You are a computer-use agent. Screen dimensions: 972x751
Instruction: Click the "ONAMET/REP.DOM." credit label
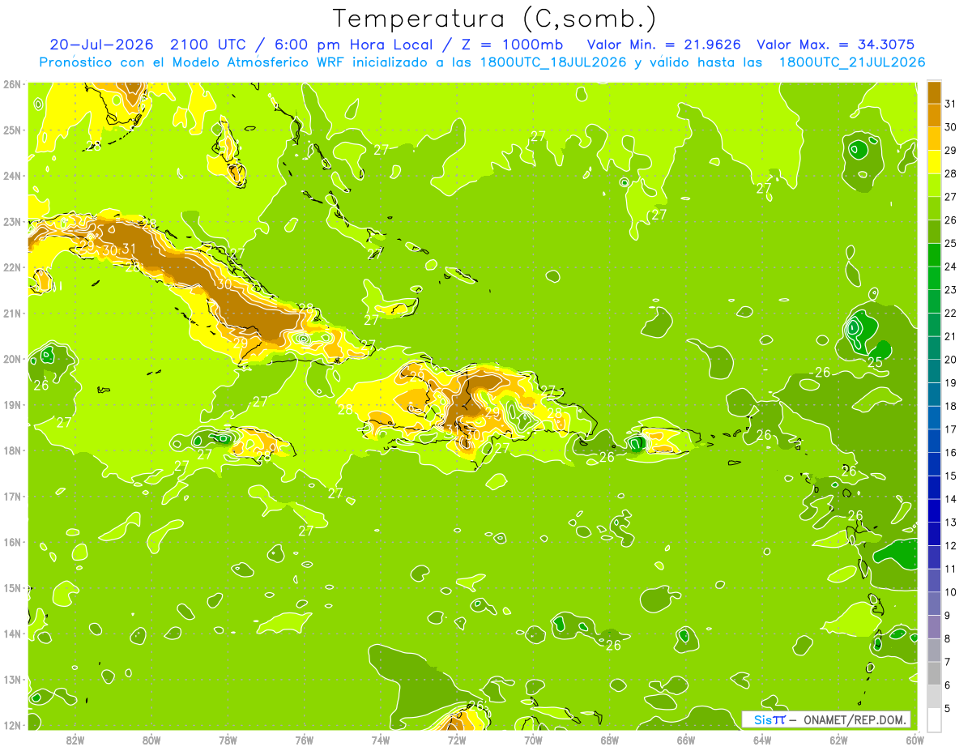[x=855, y=719]
